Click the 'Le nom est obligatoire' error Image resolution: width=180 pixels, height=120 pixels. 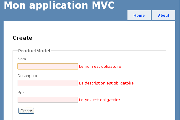pos(100,66)
